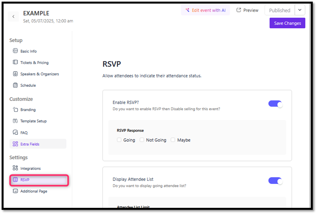Tick the Not Going checkbox

pos(142,140)
